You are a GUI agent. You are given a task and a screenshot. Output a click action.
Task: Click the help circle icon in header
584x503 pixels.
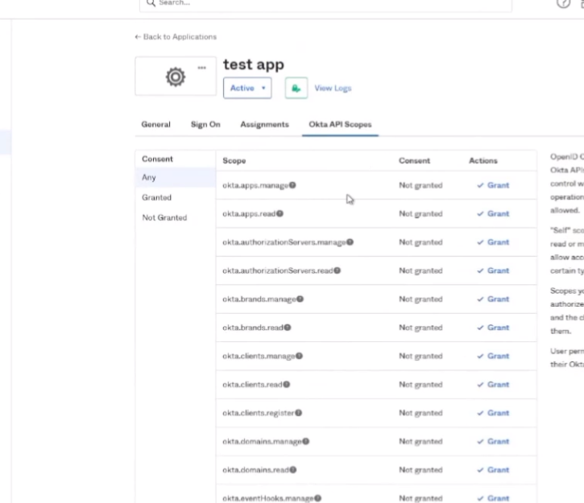pos(564,3)
